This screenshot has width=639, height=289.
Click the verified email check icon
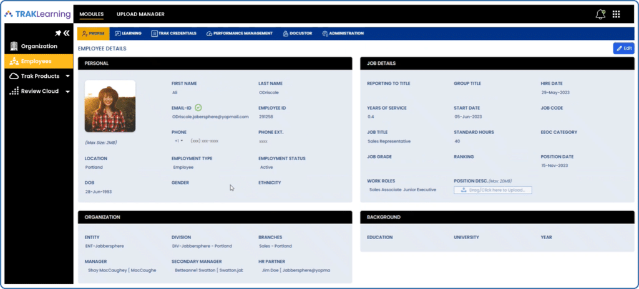coord(198,108)
